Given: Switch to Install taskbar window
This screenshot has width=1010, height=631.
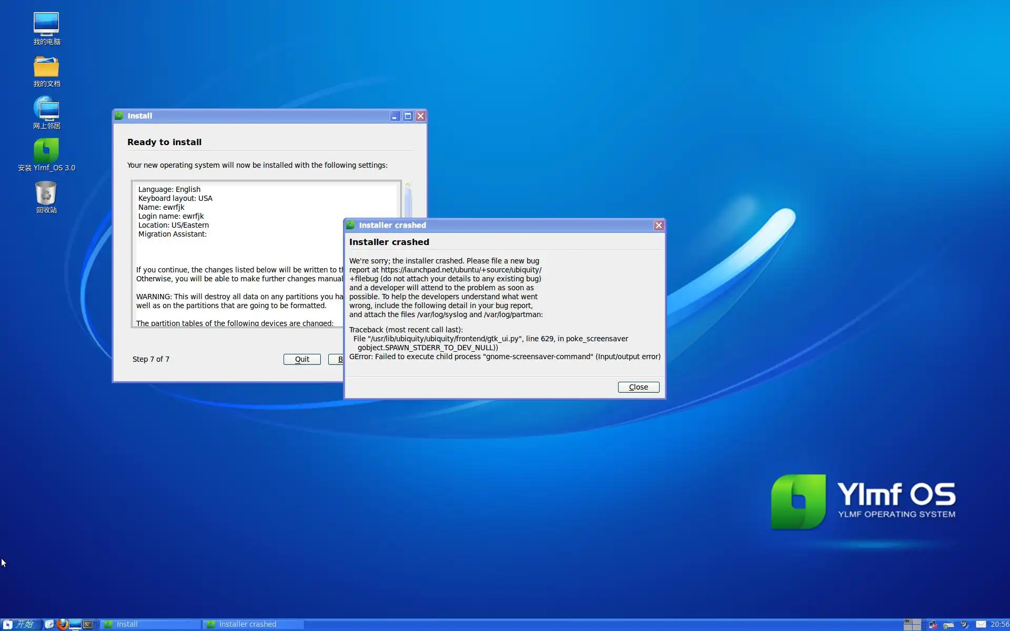Looking at the screenshot, I should (150, 624).
